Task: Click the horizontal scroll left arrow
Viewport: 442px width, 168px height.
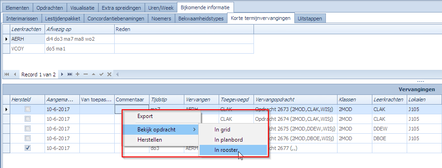Action: [x=117, y=75]
